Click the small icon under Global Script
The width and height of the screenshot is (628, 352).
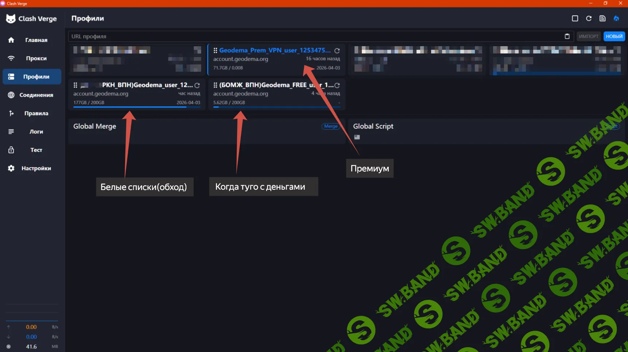357,137
